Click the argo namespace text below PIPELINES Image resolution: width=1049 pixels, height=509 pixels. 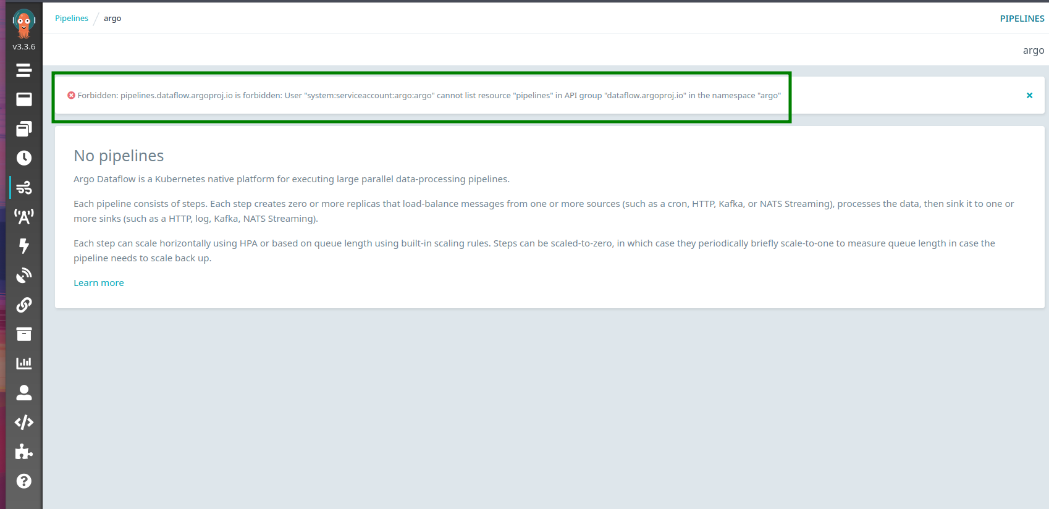1033,51
